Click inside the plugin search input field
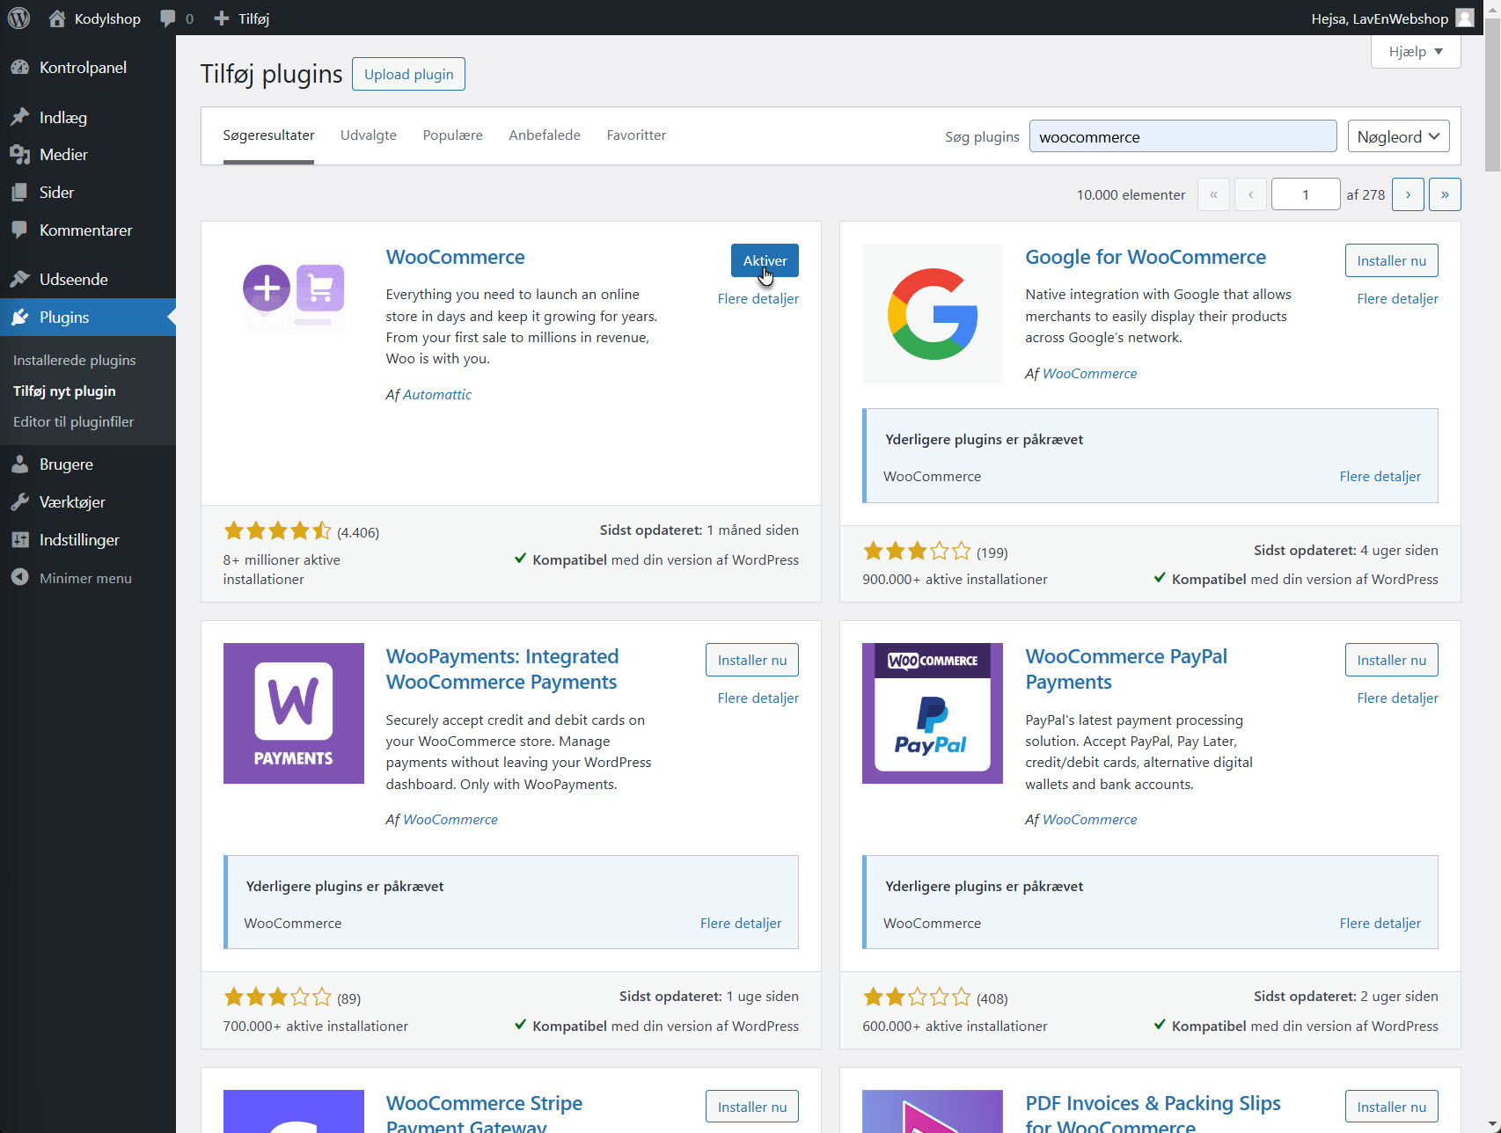 (x=1182, y=136)
